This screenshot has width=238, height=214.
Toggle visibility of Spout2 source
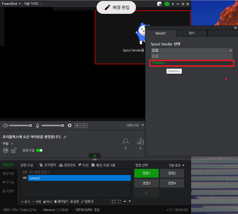(25, 178)
